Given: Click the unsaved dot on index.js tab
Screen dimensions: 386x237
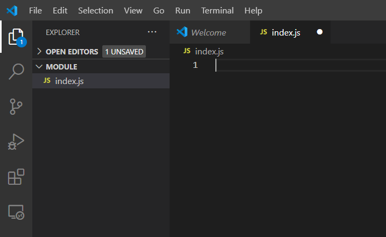Looking at the screenshot, I should 320,32.
